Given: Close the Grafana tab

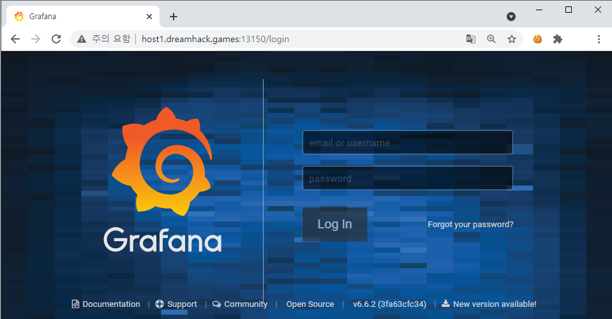Looking at the screenshot, I should [x=149, y=17].
